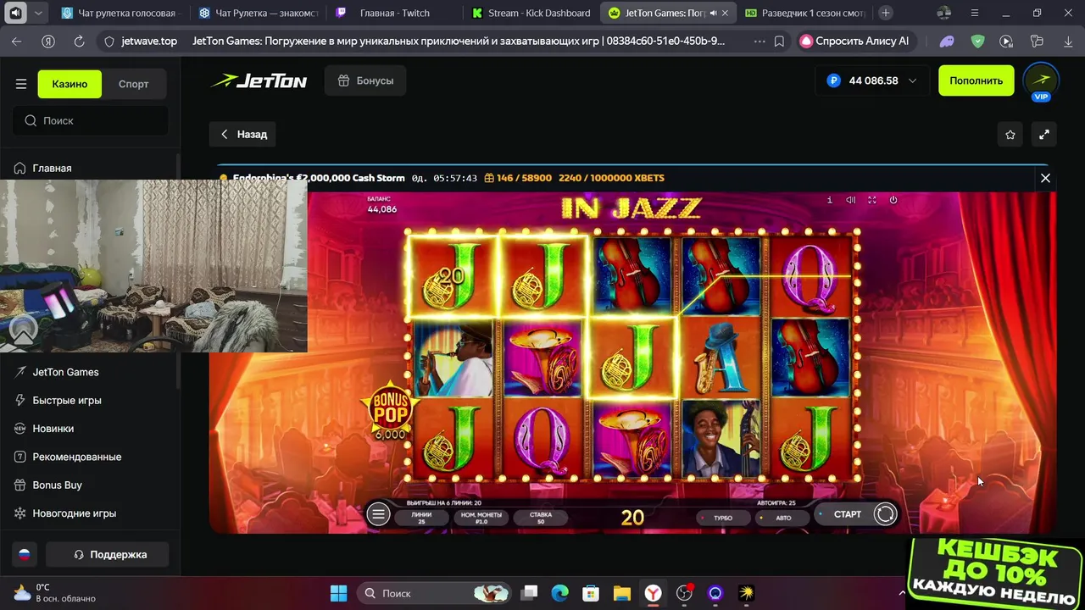Open the Бонусы page
Image resolution: width=1085 pixels, height=610 pixels.
[365, 80]
